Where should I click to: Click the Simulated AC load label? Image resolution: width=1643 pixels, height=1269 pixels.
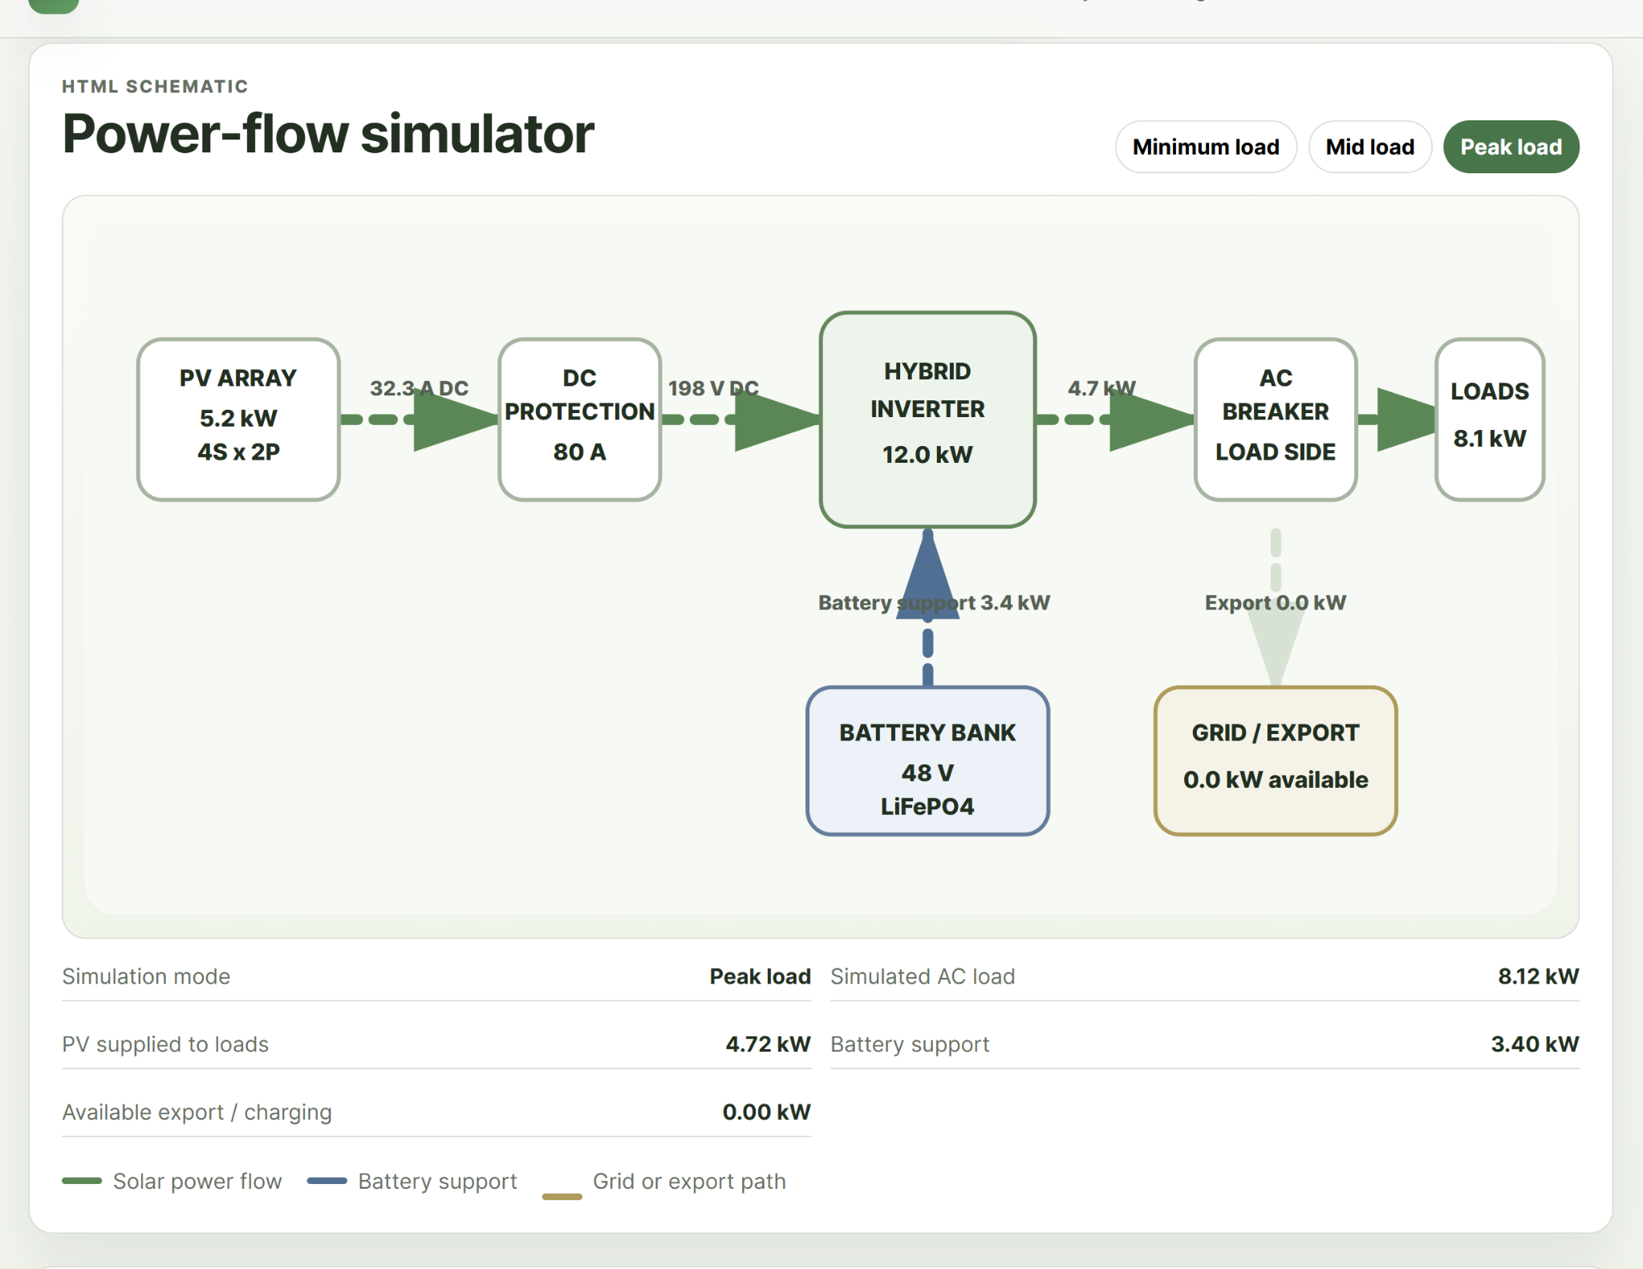[x=923, y=976]
